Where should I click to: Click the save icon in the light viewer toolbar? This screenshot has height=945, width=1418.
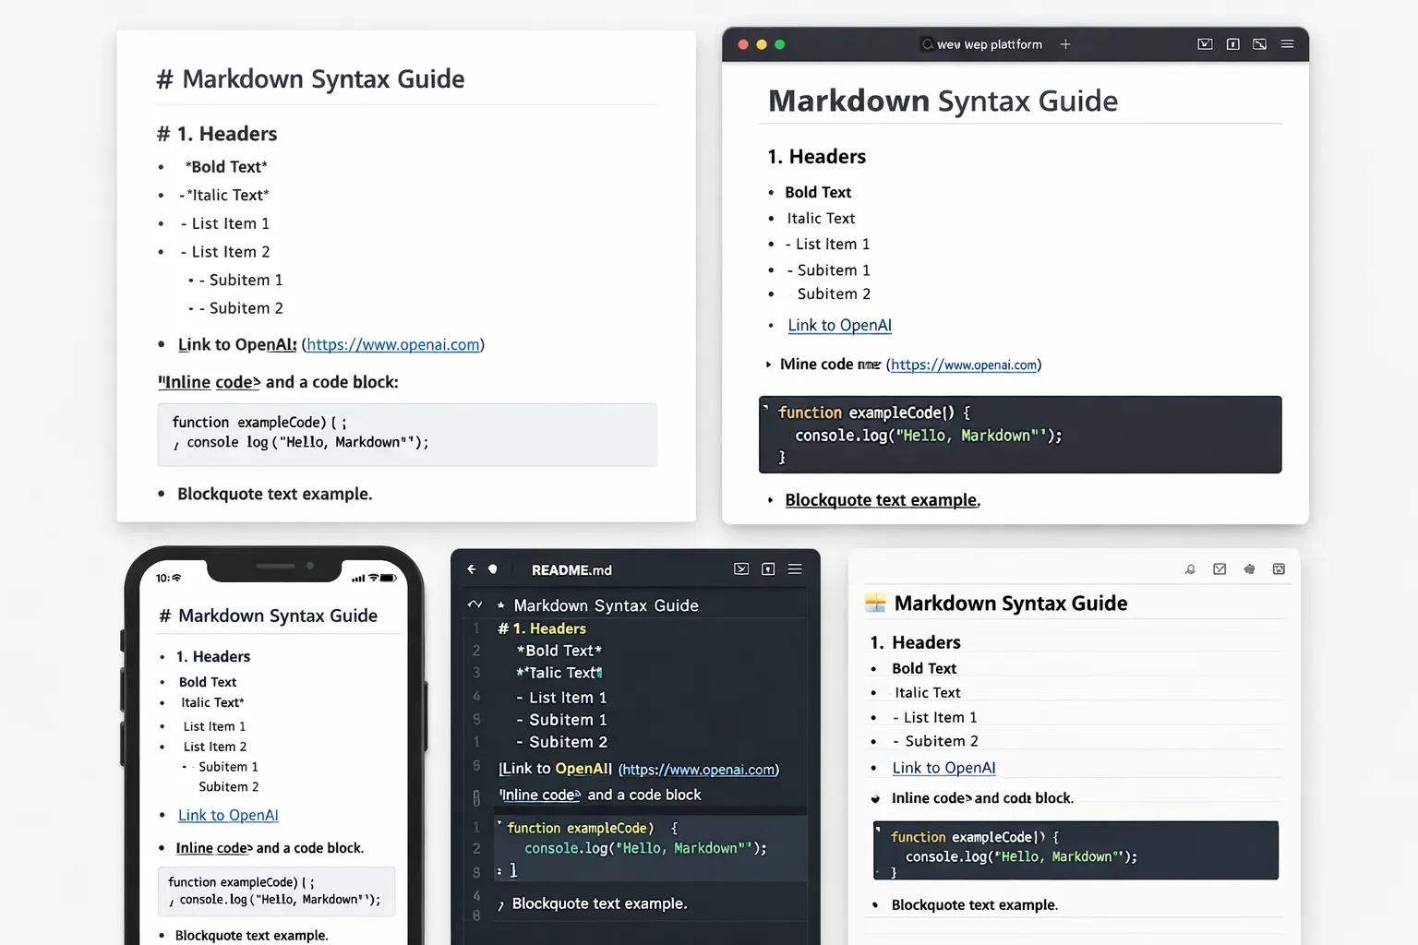1279,569
